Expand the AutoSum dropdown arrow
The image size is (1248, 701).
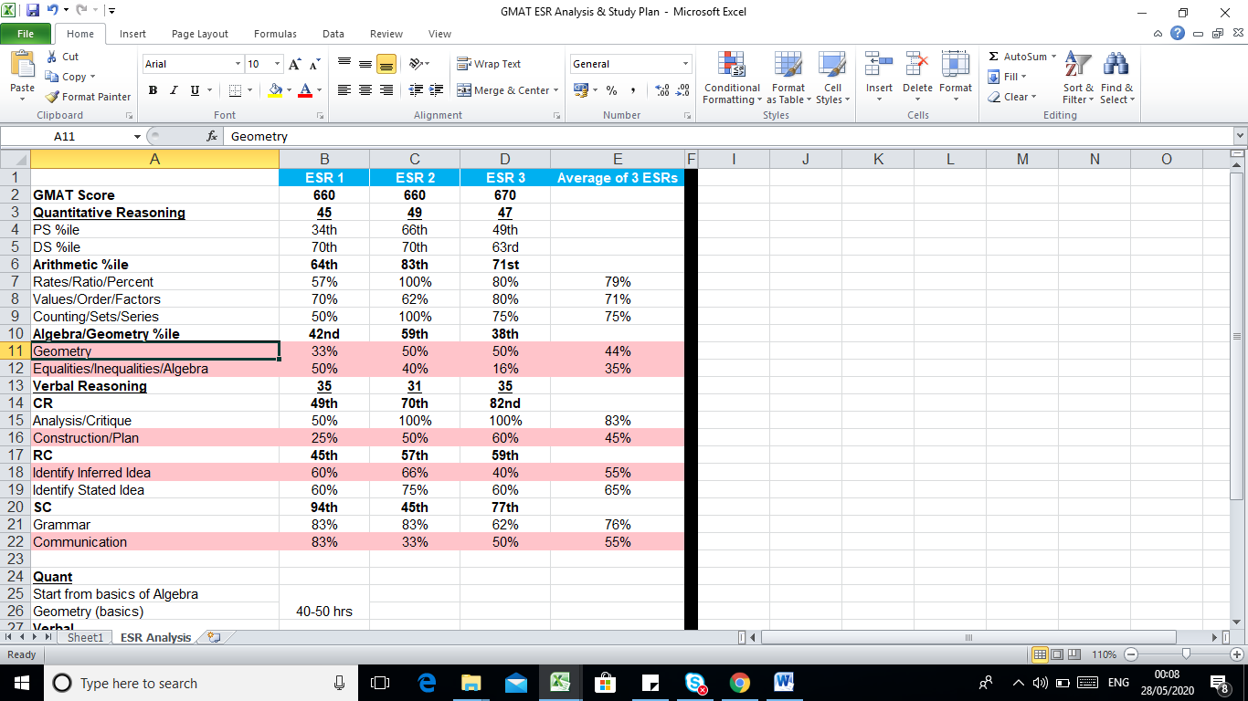tap(1053, 57)
